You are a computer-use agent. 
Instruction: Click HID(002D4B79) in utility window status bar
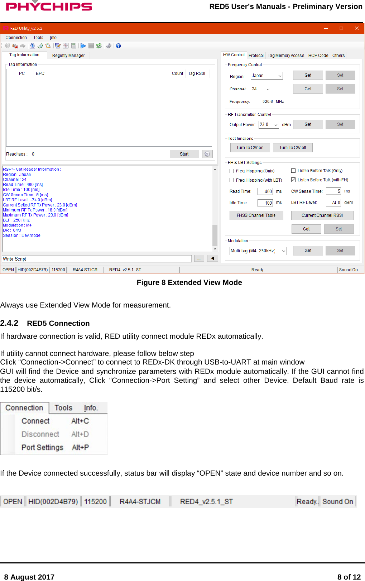point(33,270)
